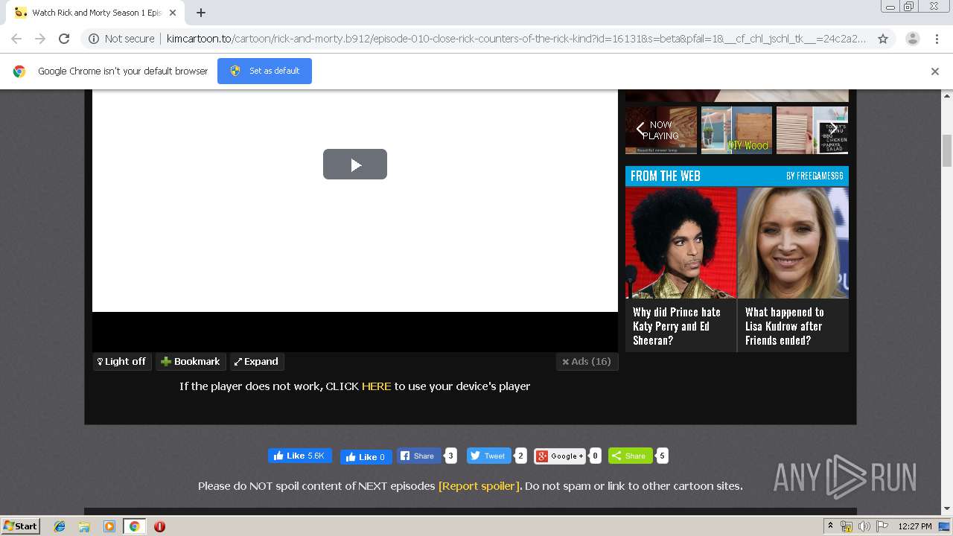Click the BY FREEGAMES66 label

tap(815, 176)
